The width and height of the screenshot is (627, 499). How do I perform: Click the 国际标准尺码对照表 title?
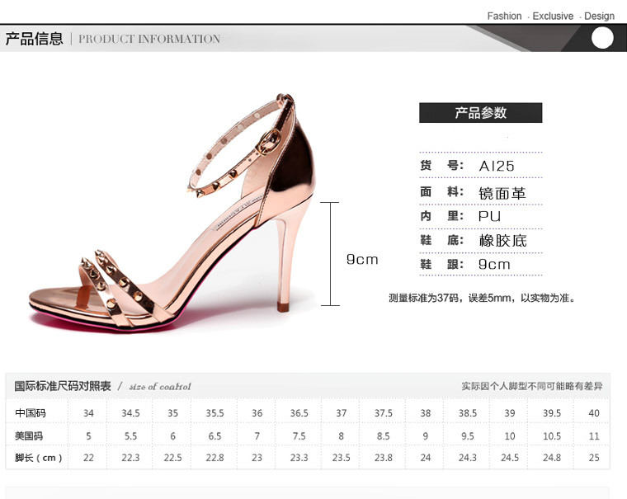click(63, 386)
